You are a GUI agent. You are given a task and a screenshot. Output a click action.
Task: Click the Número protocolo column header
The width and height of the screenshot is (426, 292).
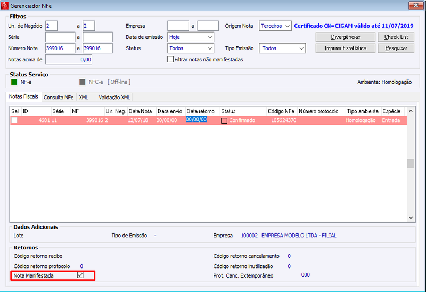pyautogui.click(x=322, y=111)
